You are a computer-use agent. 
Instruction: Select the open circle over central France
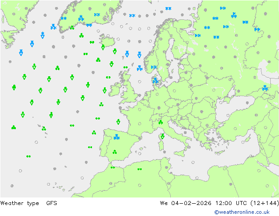click(139, 124)
